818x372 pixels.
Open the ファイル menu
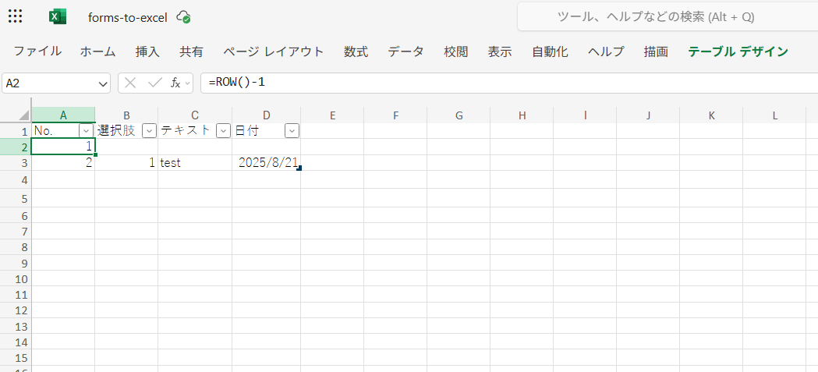coord(37,51)
